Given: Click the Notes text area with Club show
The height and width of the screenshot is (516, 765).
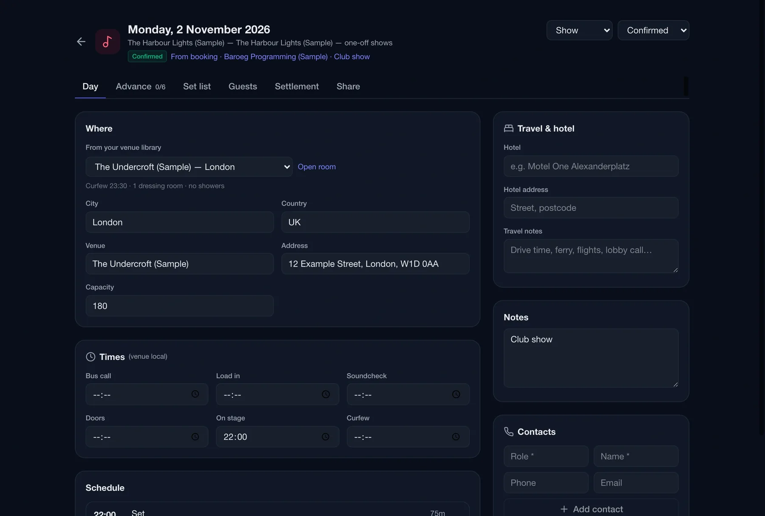Looking at the screenshot, I should point(591,358).
